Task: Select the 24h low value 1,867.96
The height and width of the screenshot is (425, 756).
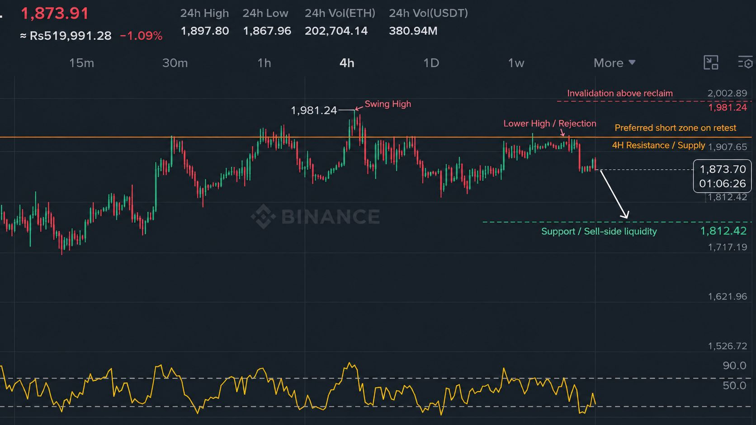Action: point(267,31)
